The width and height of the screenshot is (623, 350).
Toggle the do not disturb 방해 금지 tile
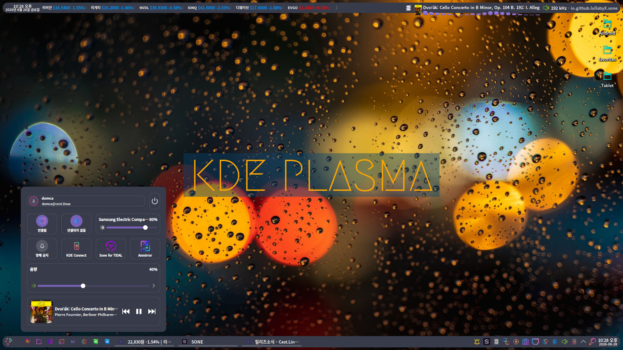click(42, 249)
